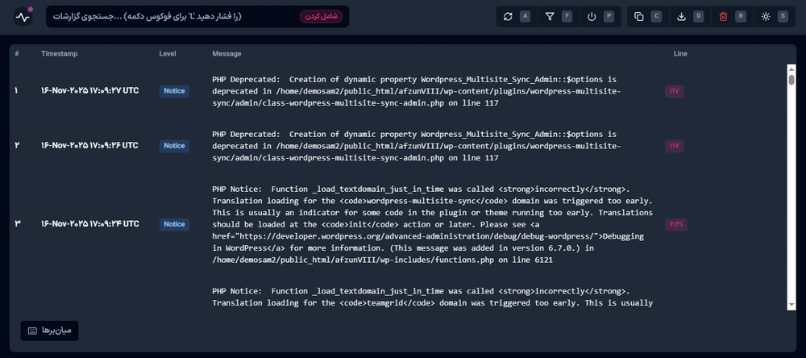Image resolution: width=806 pixels, height=358 pixels.
Task: Click the auto-refresh arrows icon
Action: [x=508, y=16]
